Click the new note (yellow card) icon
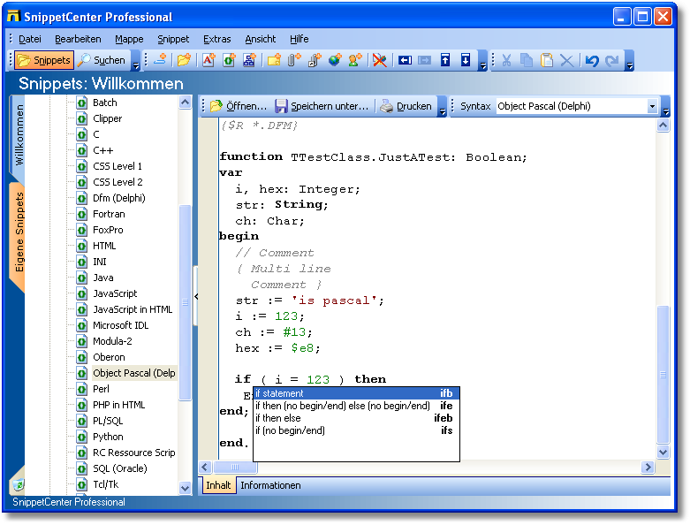This screenshot has height=525, width=690. (x=274, y=60)
